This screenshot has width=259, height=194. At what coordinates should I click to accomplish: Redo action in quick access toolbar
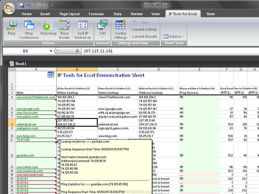click(39, 5)
